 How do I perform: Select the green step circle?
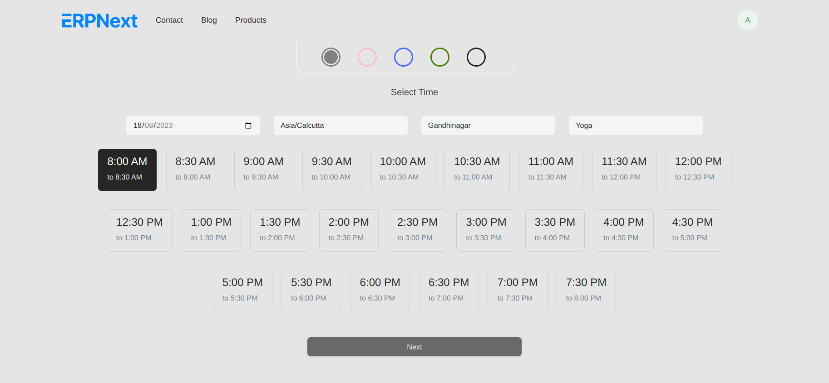point(440,57)
